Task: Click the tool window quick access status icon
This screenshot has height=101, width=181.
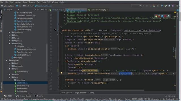Action: (2, 99)
